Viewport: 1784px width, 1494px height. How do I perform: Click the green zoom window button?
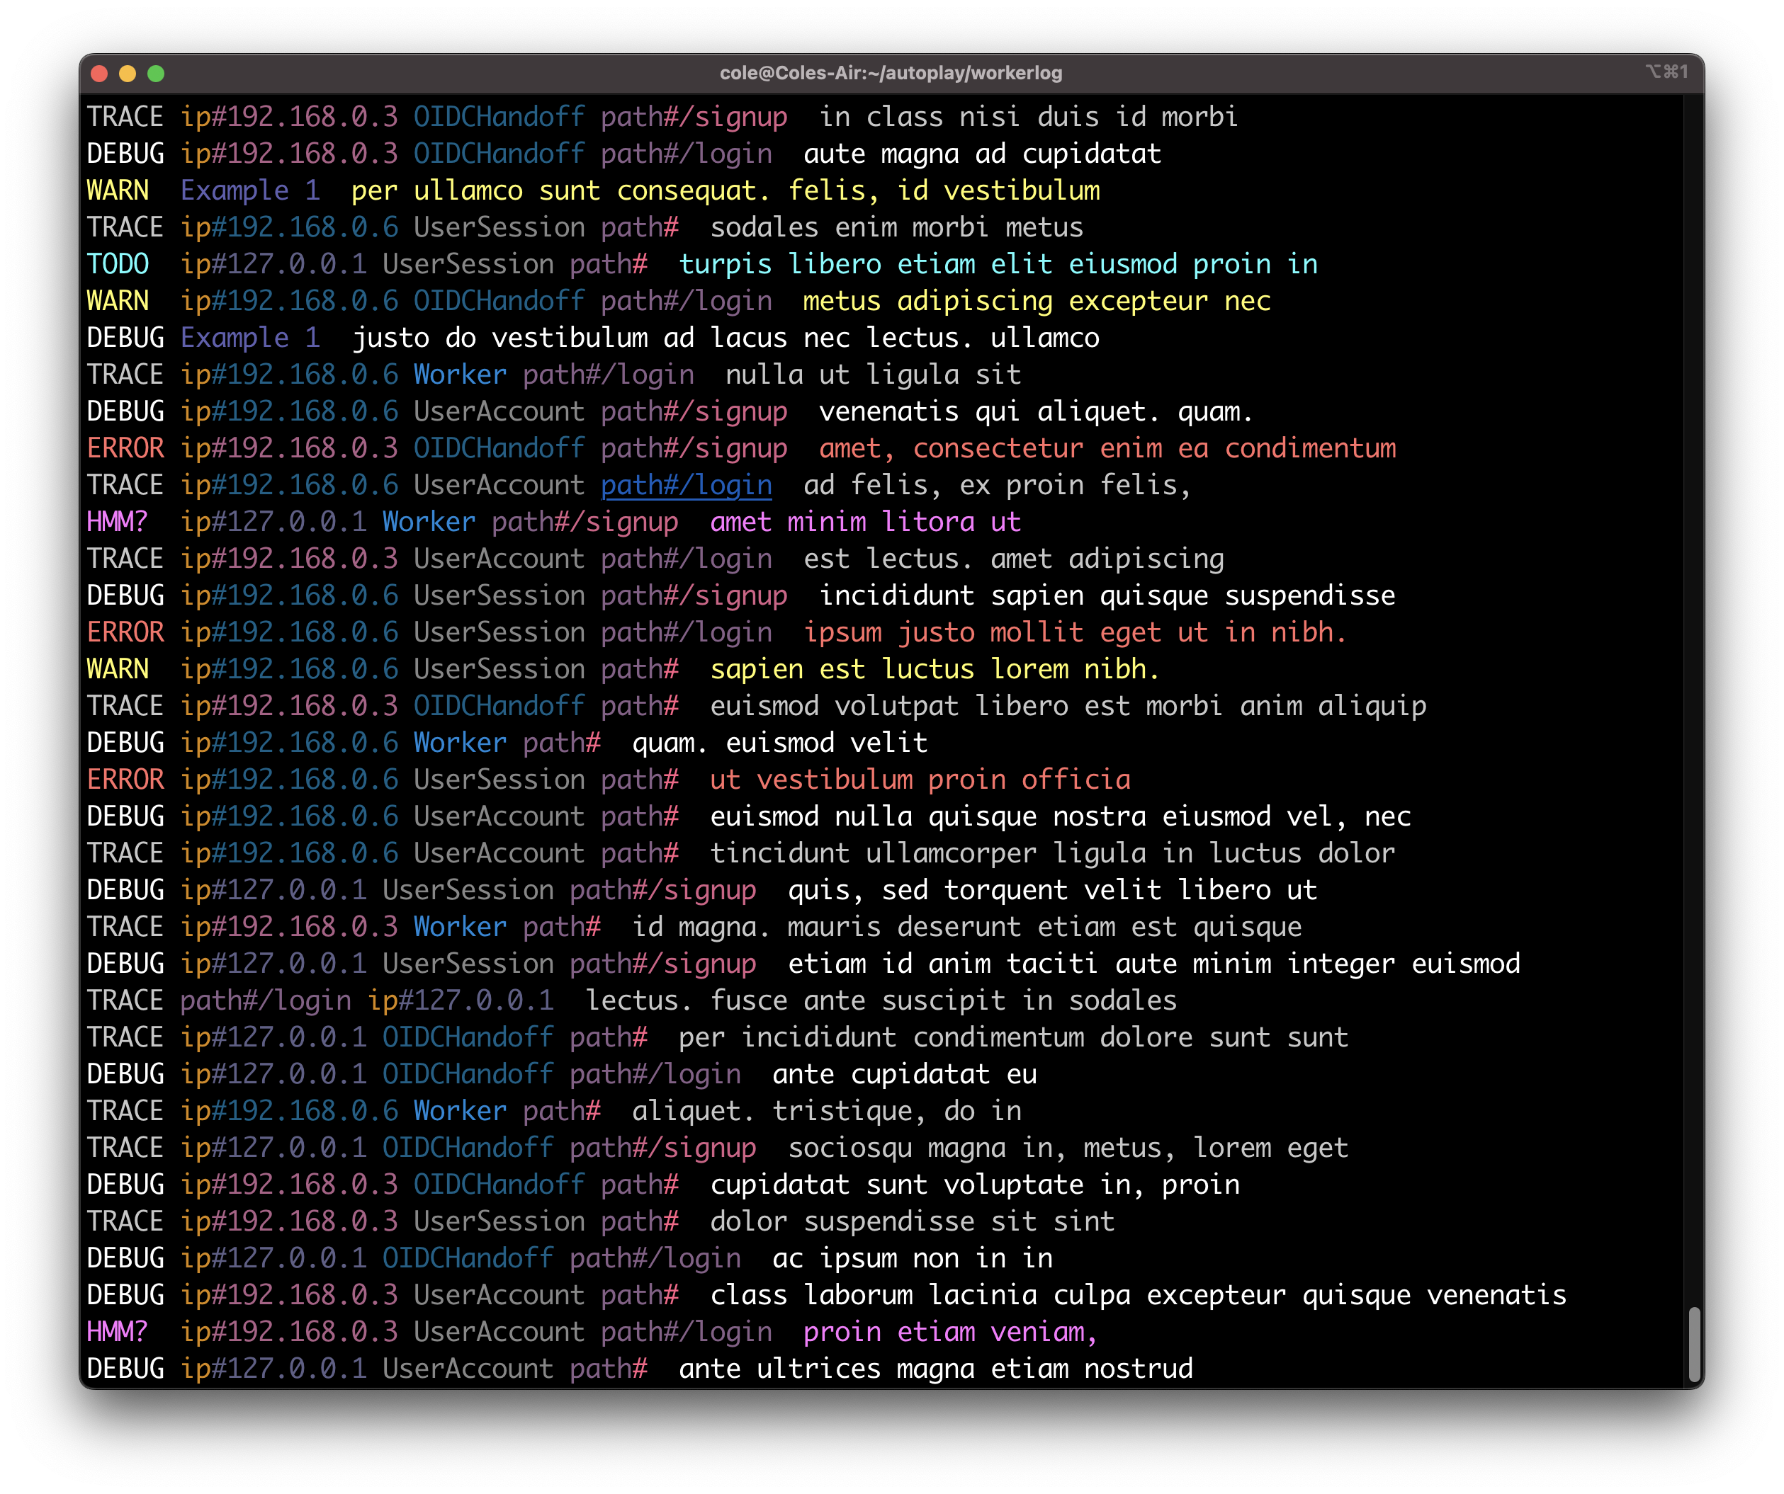(155, 74)
